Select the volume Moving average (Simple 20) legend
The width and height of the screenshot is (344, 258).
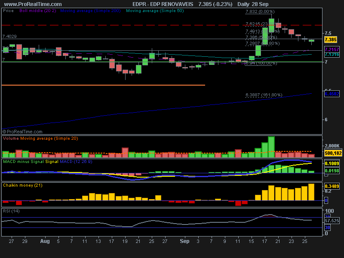(x=49, y=138)
